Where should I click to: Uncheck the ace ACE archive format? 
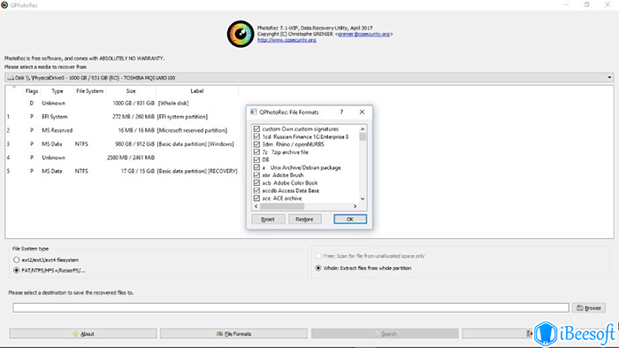coord(256,198)
